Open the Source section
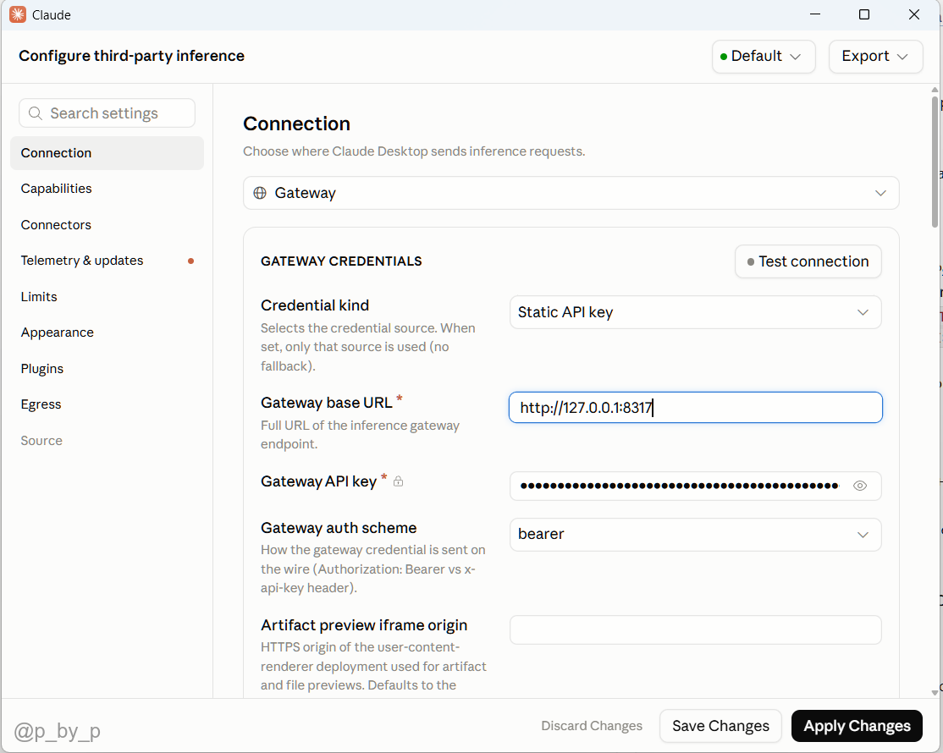Image resolution: width=943 pixels, height=753 pixels. (x=107, y=441)
